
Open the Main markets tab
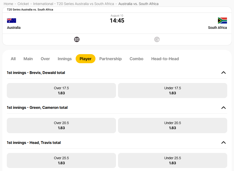(x=28, y=59)
